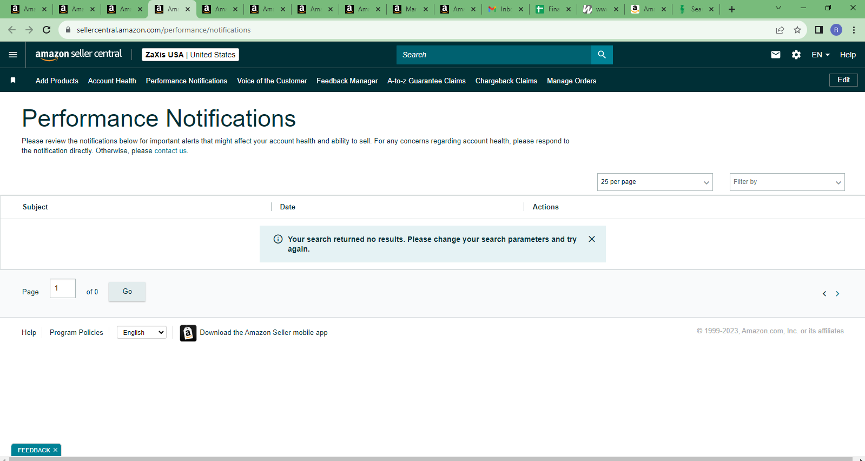The height and width of the screenshot is (461, 865).
Task: Click the Subject column header
Action: click(x=35, y=207)
